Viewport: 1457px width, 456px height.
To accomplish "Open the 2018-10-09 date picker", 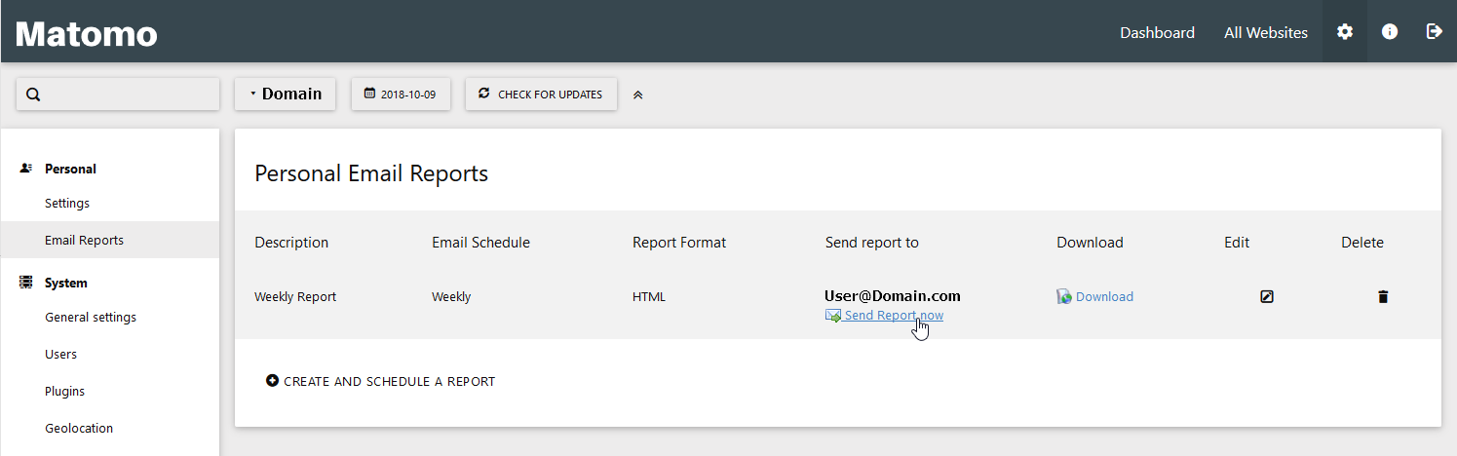I will (x=401, y=95).
